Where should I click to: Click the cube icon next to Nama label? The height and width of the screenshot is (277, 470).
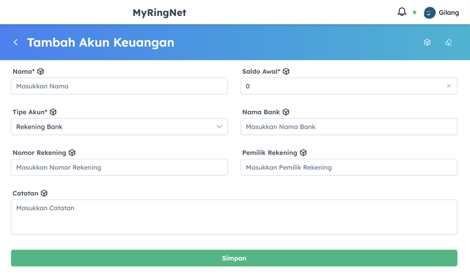40,71
